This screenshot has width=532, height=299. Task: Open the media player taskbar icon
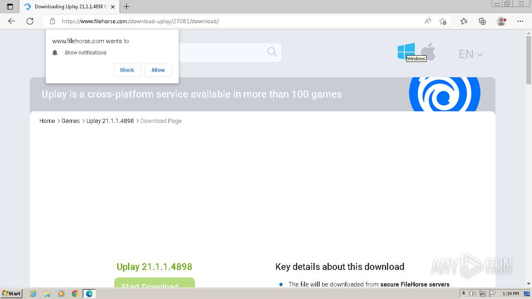(61, 294)
